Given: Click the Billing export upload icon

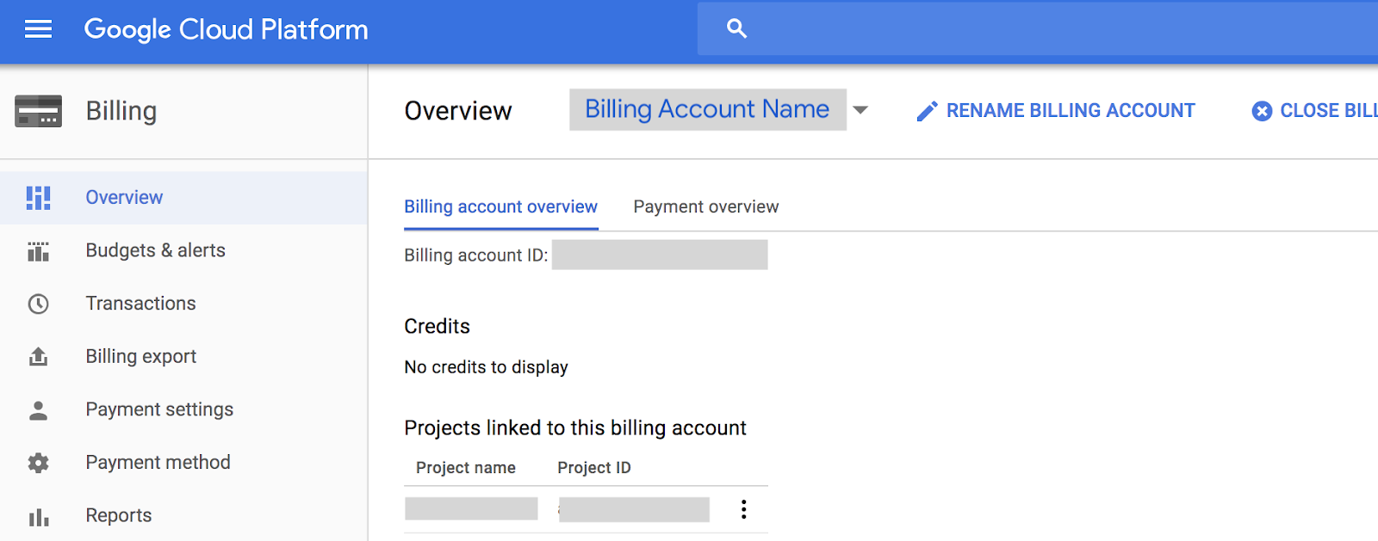Looking at the screenshot, I should [38, 357].
